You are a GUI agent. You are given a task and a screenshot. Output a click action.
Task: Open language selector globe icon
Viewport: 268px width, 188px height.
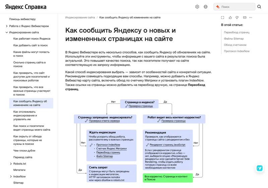(x=206, y=7)
